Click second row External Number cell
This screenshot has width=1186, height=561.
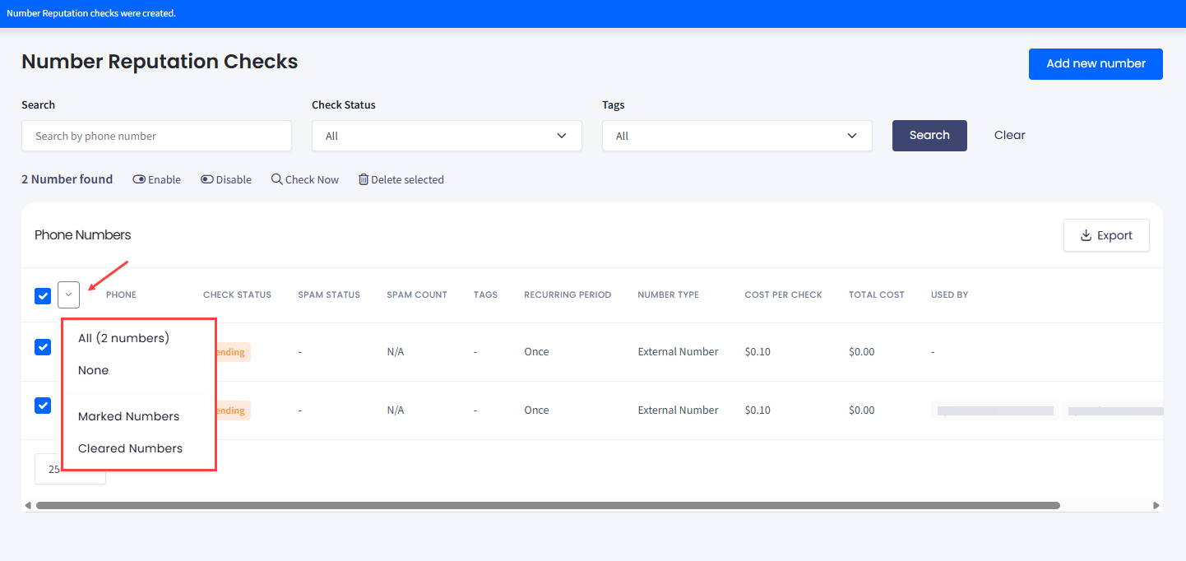[678, 410]
